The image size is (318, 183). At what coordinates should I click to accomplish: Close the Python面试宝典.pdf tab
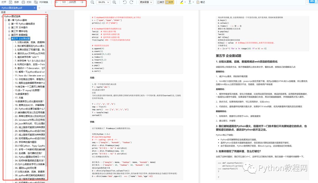click(x=34, y=8)
